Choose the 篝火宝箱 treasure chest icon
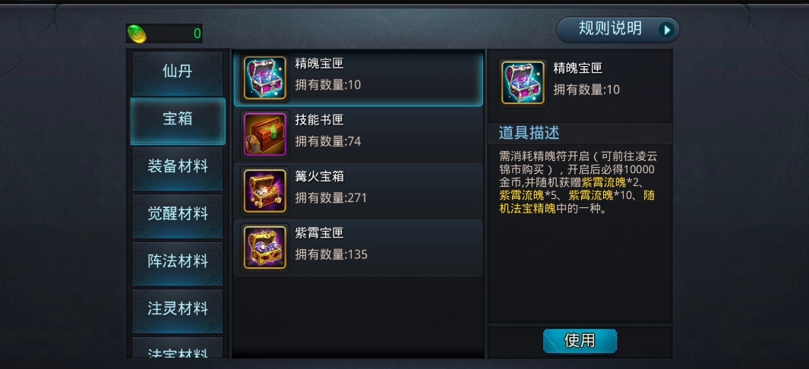The image size is (809, 369). coord(264,191)
